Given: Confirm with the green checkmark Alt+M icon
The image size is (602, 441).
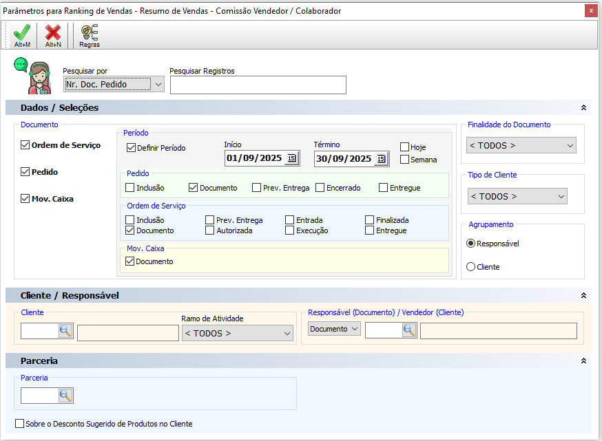Looking at the screenshot, I should pos(22,36).
